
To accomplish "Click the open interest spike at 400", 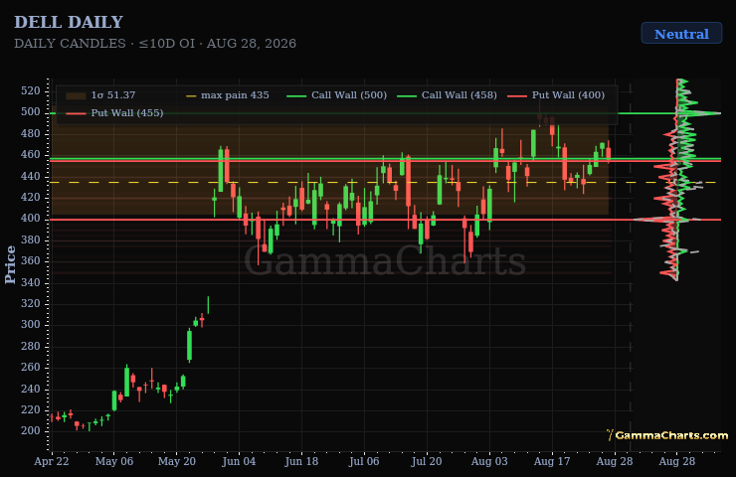I will 657,219.
